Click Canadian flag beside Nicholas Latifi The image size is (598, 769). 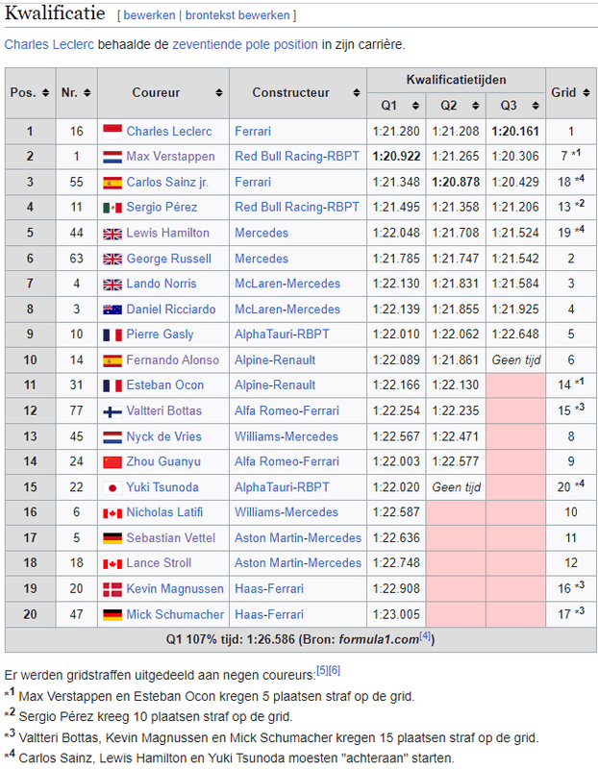click(x=112, y=513)
